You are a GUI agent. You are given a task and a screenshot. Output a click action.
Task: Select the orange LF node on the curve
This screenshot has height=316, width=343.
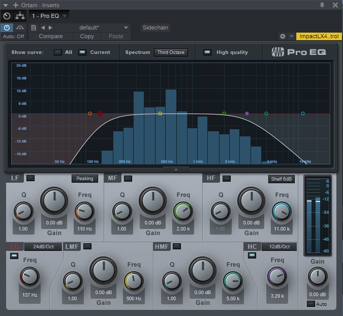90,113
